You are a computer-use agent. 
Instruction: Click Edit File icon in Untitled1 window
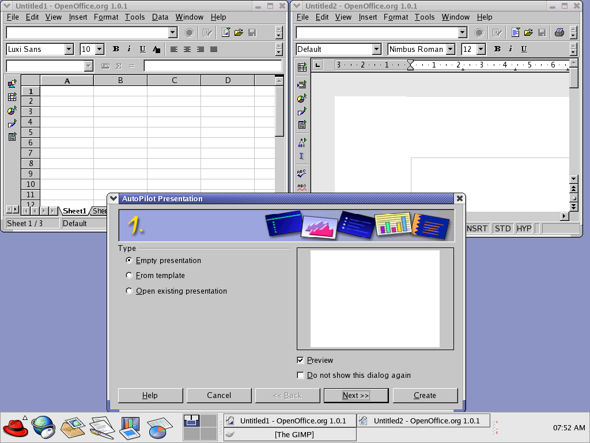pyautogui.click(x=207, y=33)
